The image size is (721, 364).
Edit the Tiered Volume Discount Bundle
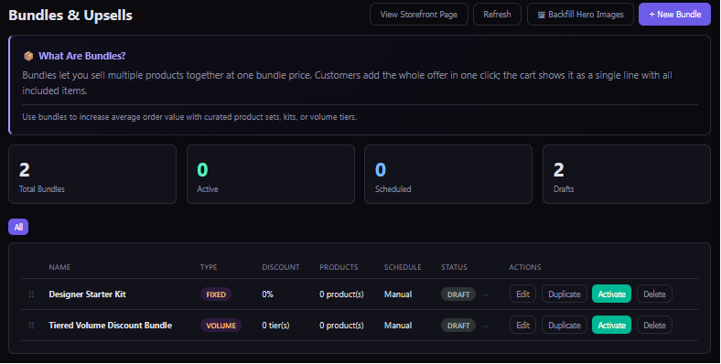[x=522, y=326]
